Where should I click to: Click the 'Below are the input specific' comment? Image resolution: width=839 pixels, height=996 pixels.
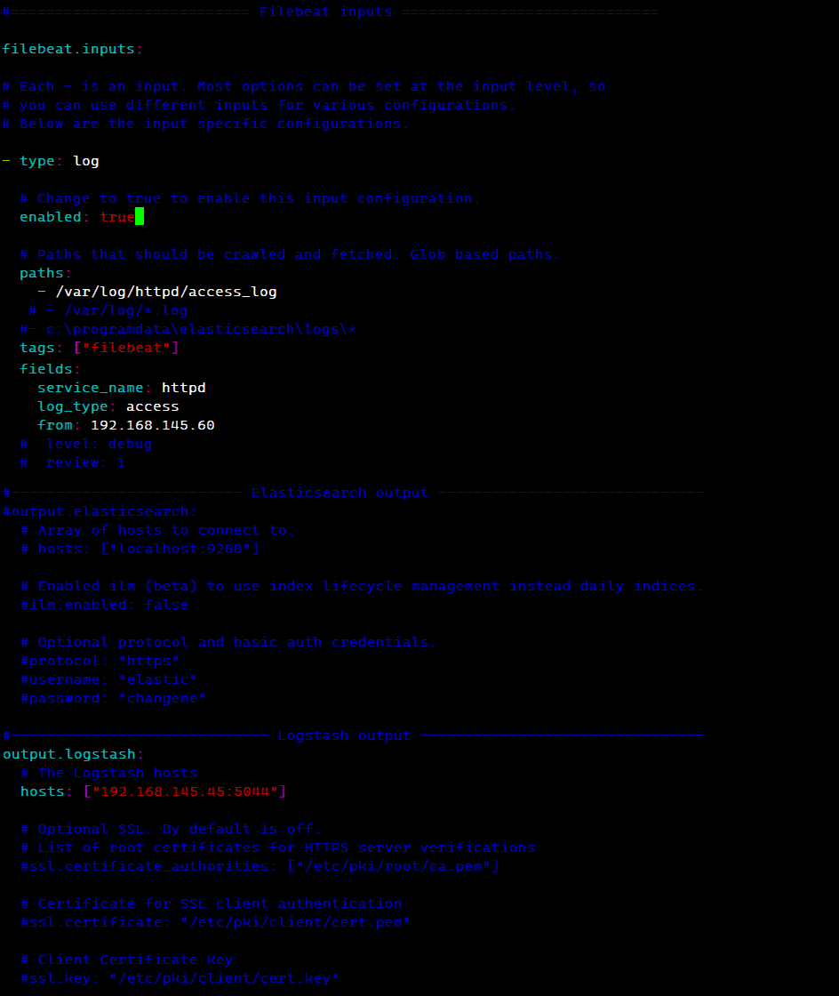tap(205, 124)
